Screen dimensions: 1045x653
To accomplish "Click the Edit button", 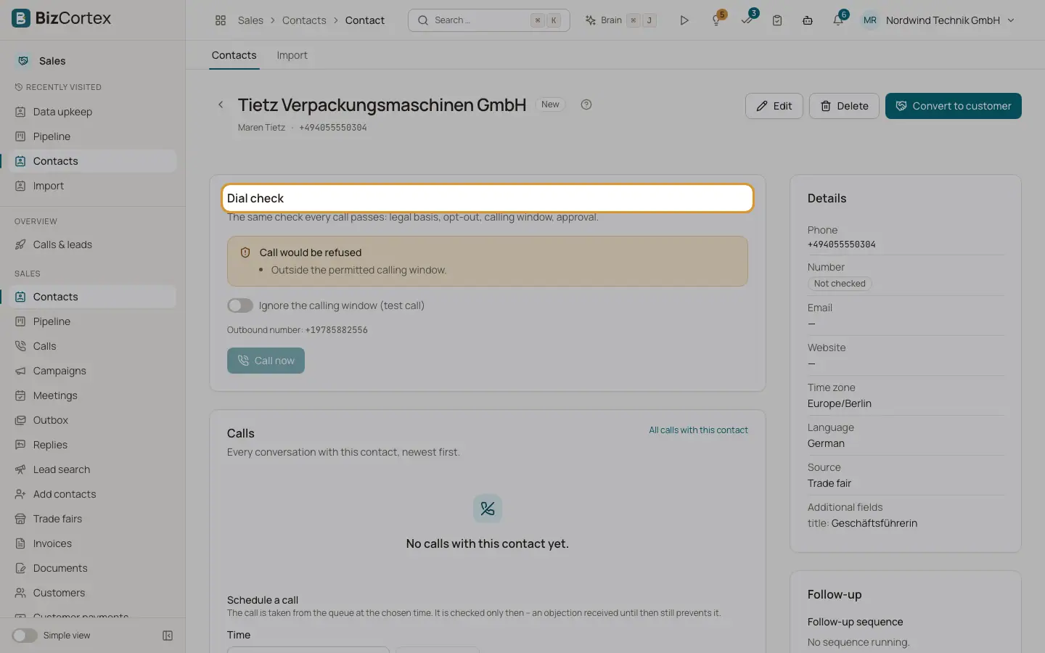I will click(x=774, y=106).
